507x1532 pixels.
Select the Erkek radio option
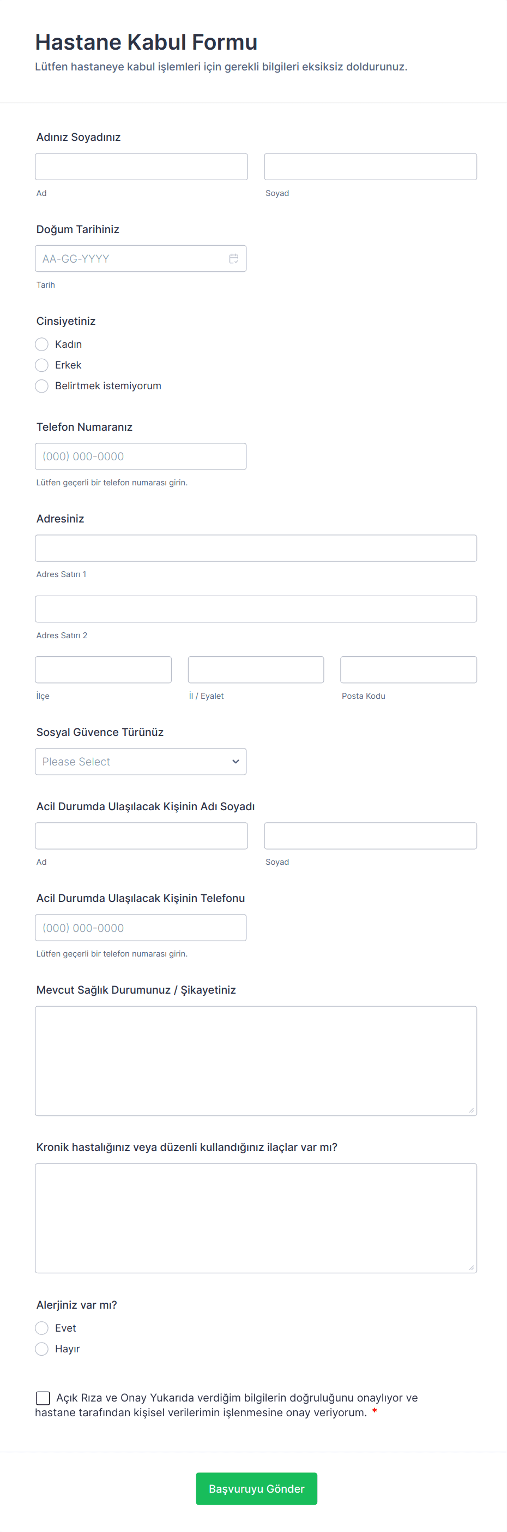pos(41,365)
